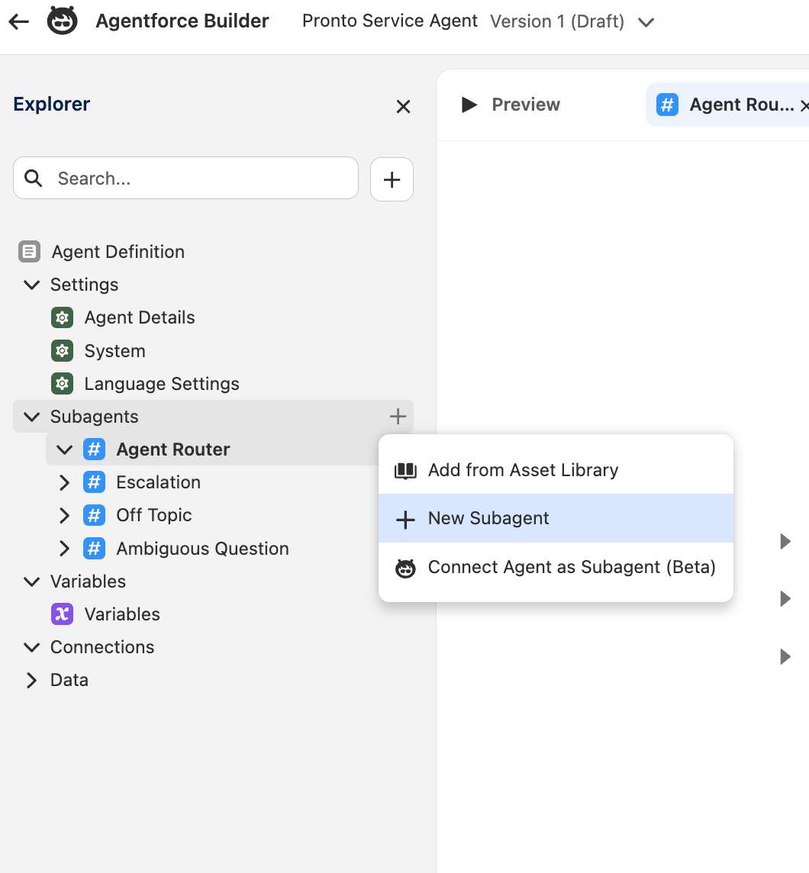Viewport: 809px width, 873px height.
Task: Click the Version 1 (Draft) label
Action: [557, 21]
